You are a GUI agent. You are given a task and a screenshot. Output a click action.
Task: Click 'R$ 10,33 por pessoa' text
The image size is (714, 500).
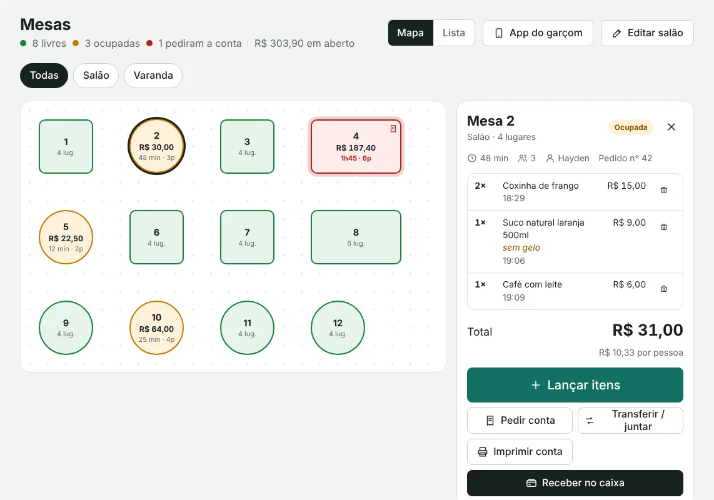(x=641, y=352)
